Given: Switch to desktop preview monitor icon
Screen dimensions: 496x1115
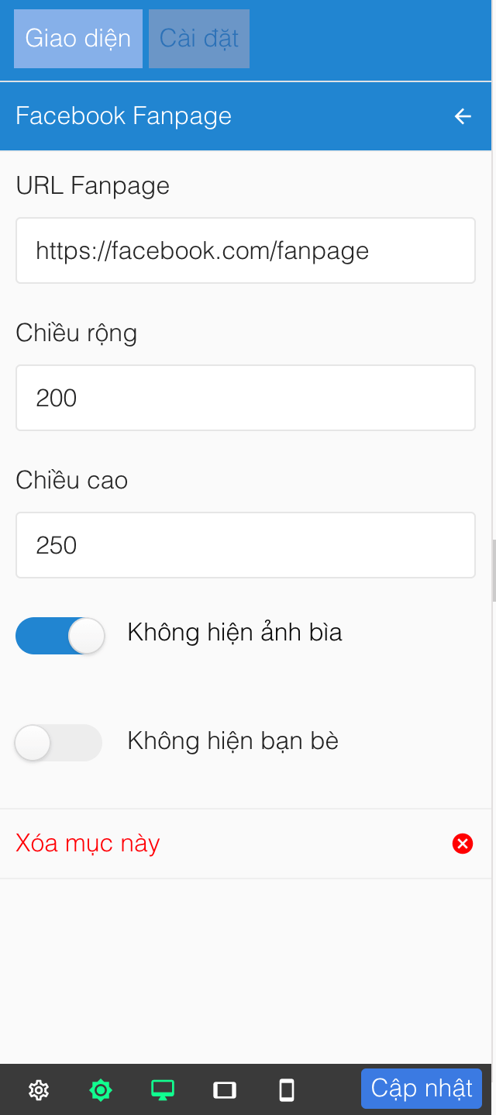Looking at the screenshot, I should click(163, 1090).
